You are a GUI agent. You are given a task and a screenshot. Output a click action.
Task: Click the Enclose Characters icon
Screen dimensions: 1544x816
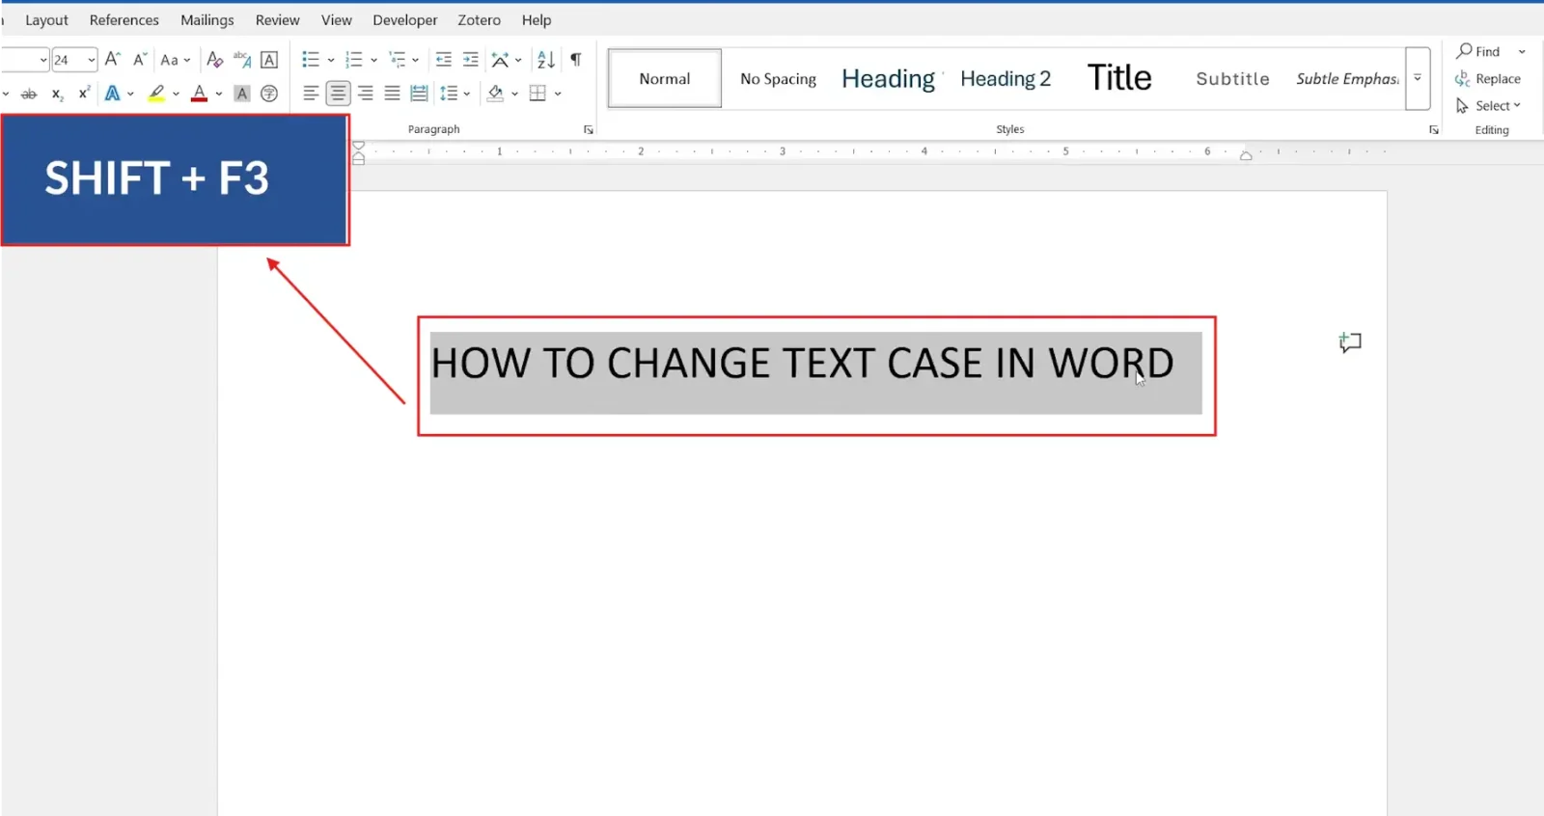click(269, 94)
